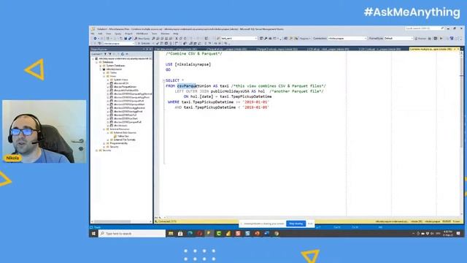Select the YellowTaxi data source item
This screenshot has height=263, width=467.
point(123,137)
